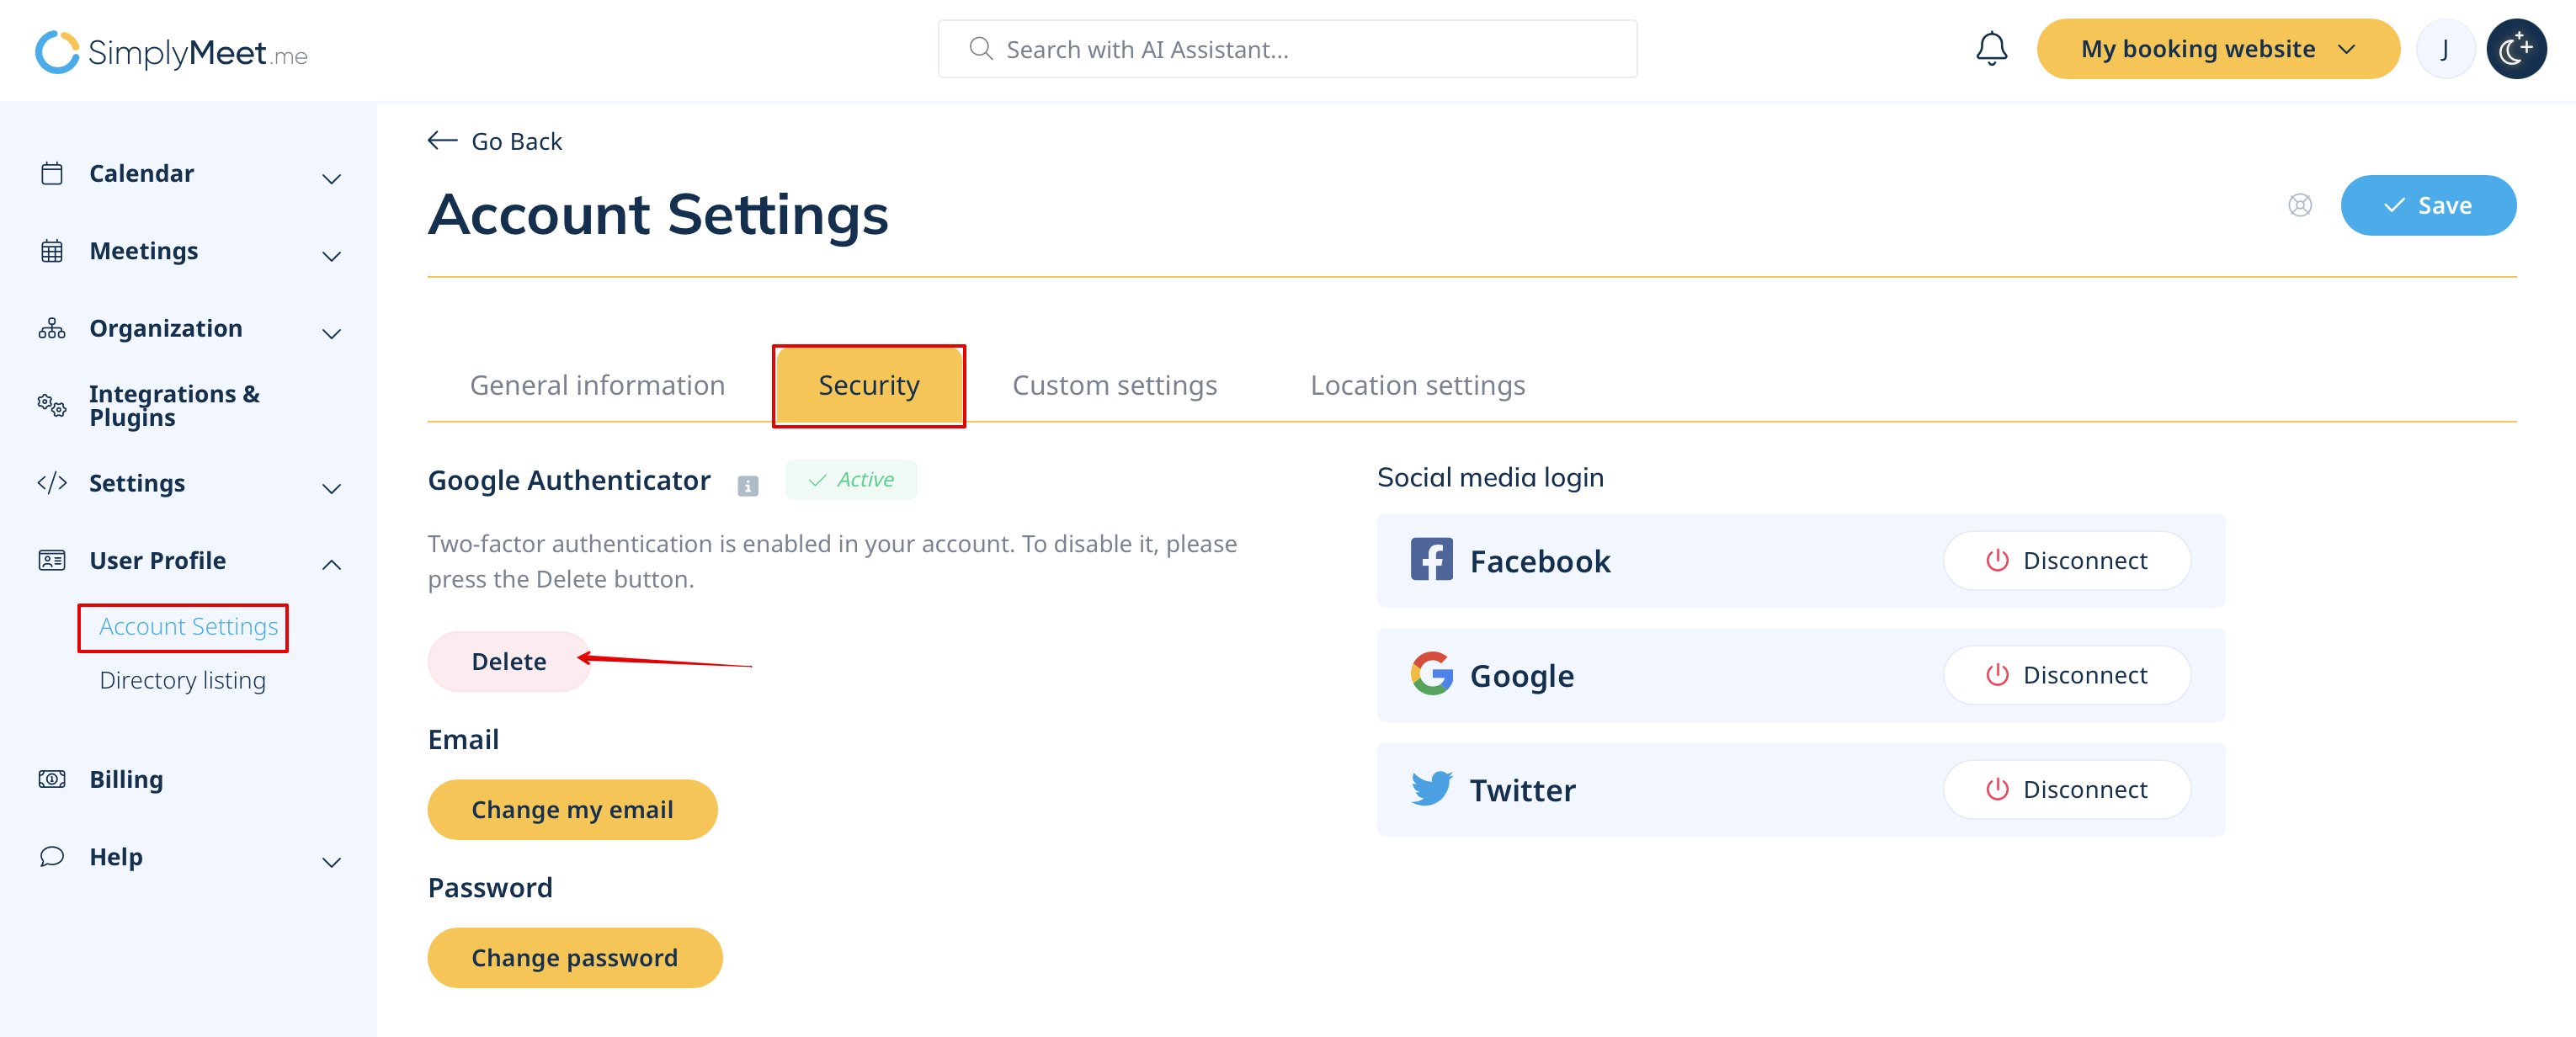Viewport: 2576px width, 1037px height.
Task: Disconnect Twitter social login
Action: click(2066, 790)
